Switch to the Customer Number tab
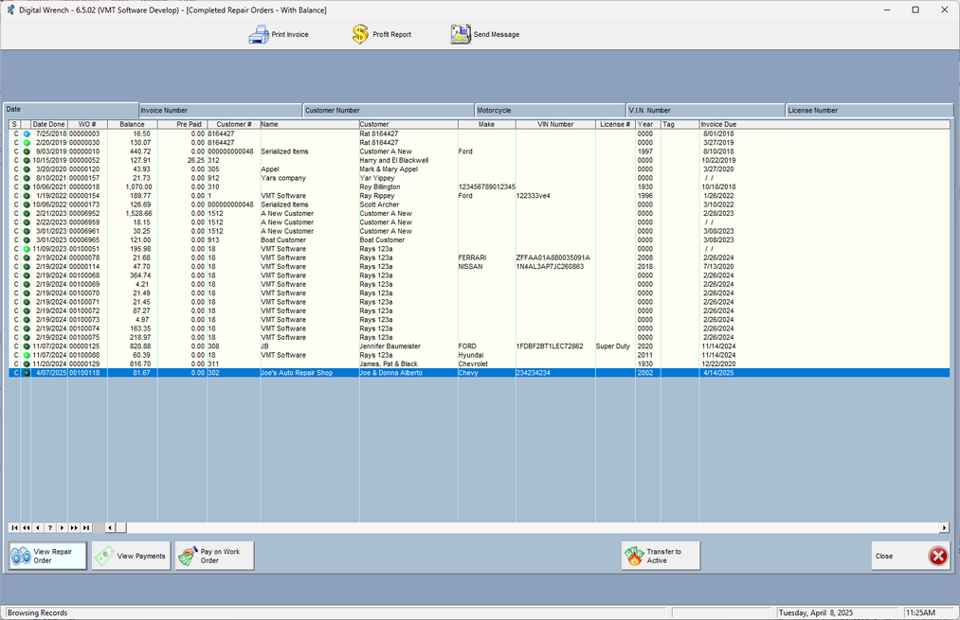 tap(389, 111)
